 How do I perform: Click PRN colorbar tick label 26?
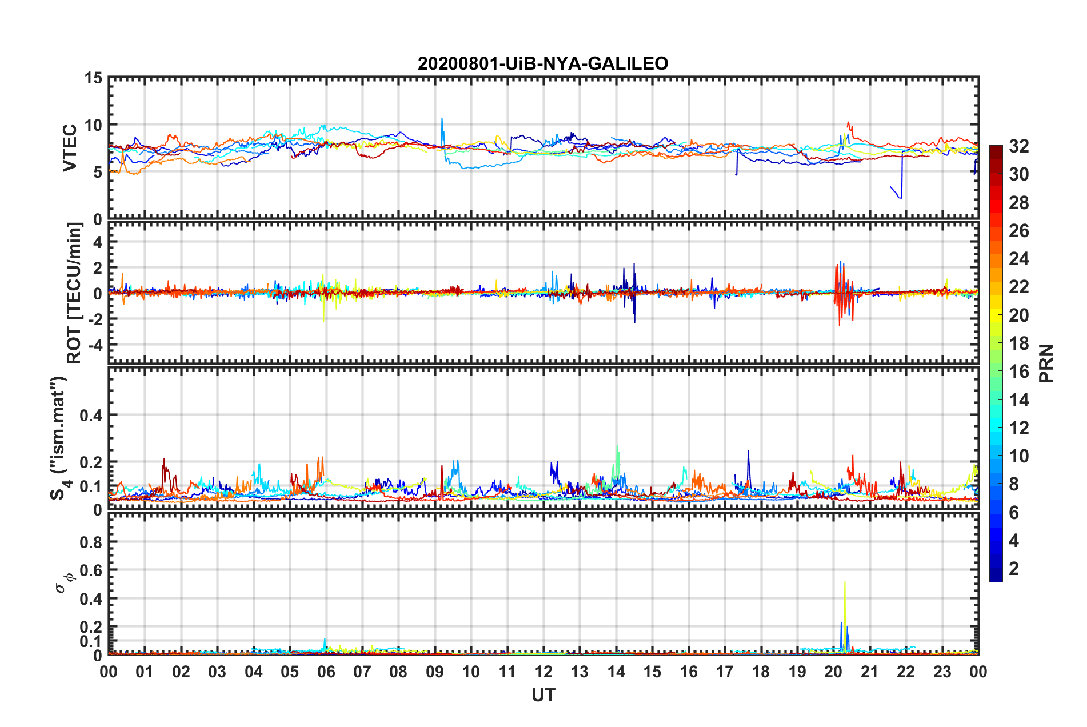[x=1019, y=231]
